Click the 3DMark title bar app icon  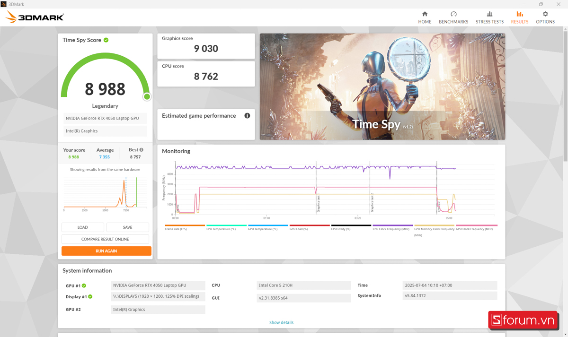coord(4,4)
